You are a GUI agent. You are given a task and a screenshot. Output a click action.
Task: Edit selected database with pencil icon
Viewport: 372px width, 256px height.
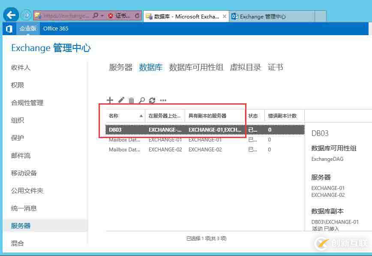pos(121,100)
